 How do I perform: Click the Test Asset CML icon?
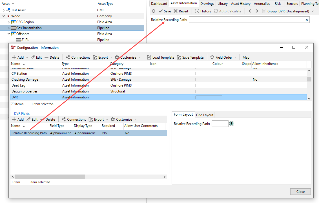(x=8, y=10)
